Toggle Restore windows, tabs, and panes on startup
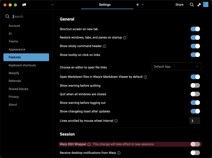 pyautogui.click(x=195, y=37)
